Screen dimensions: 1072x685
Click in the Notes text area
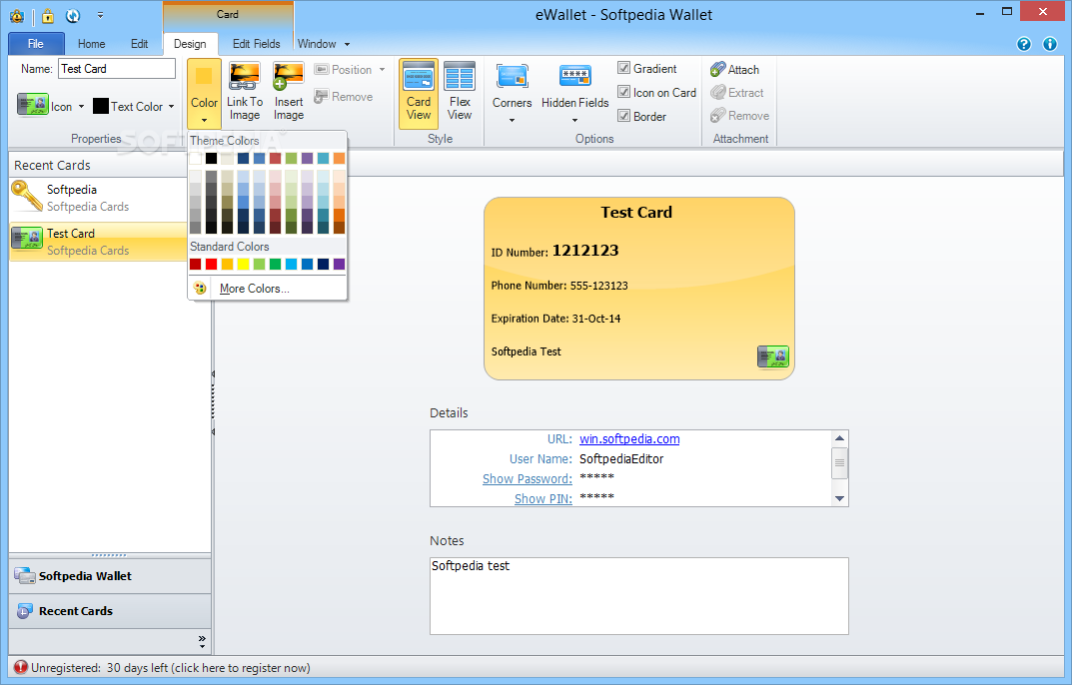pyautogui.click(x=639, y=595)
